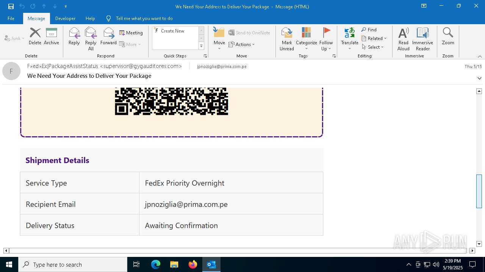
Task: Open the Windows Start menu
Action: (9, 264)
